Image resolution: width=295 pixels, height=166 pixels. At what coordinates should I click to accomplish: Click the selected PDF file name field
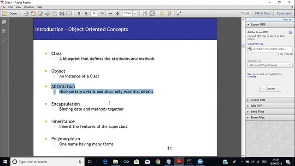(270, 49)
